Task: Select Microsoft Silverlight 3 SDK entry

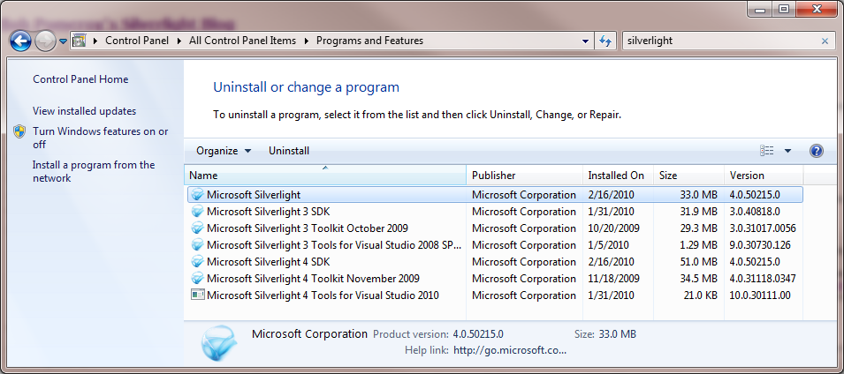Action: pyautogui.click(x=268, y=211)
